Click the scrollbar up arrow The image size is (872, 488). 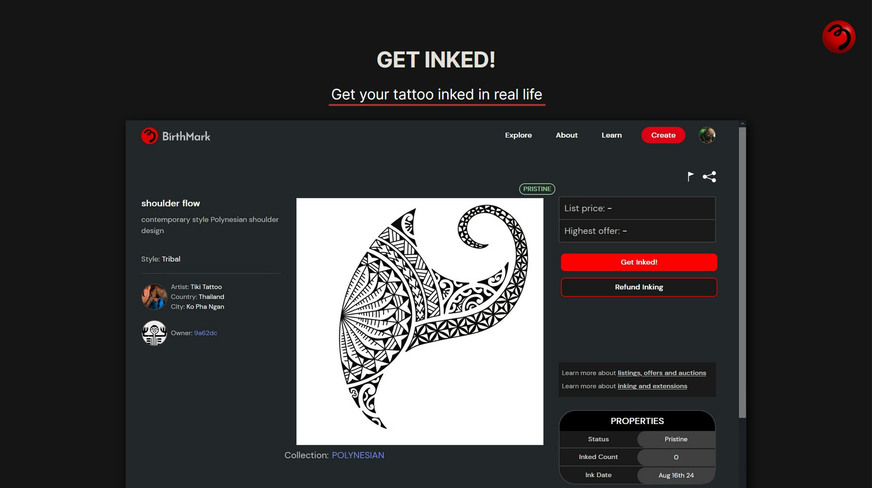pyautogui.click(x=742, y=124)
